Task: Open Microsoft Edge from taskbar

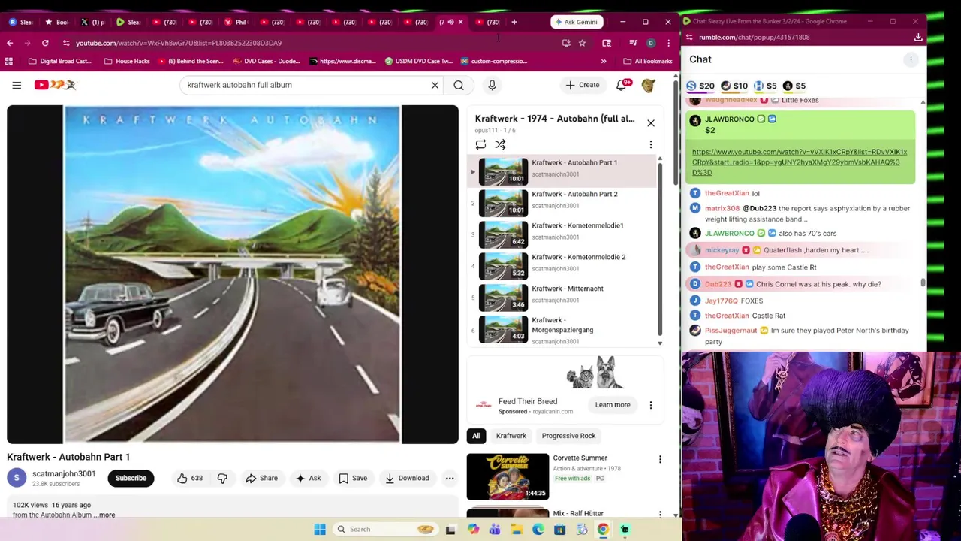Action: click(x=538, y=530)
